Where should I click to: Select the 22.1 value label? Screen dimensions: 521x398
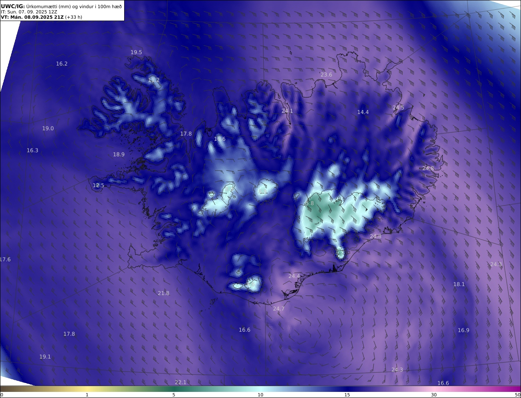coord(181,383)
